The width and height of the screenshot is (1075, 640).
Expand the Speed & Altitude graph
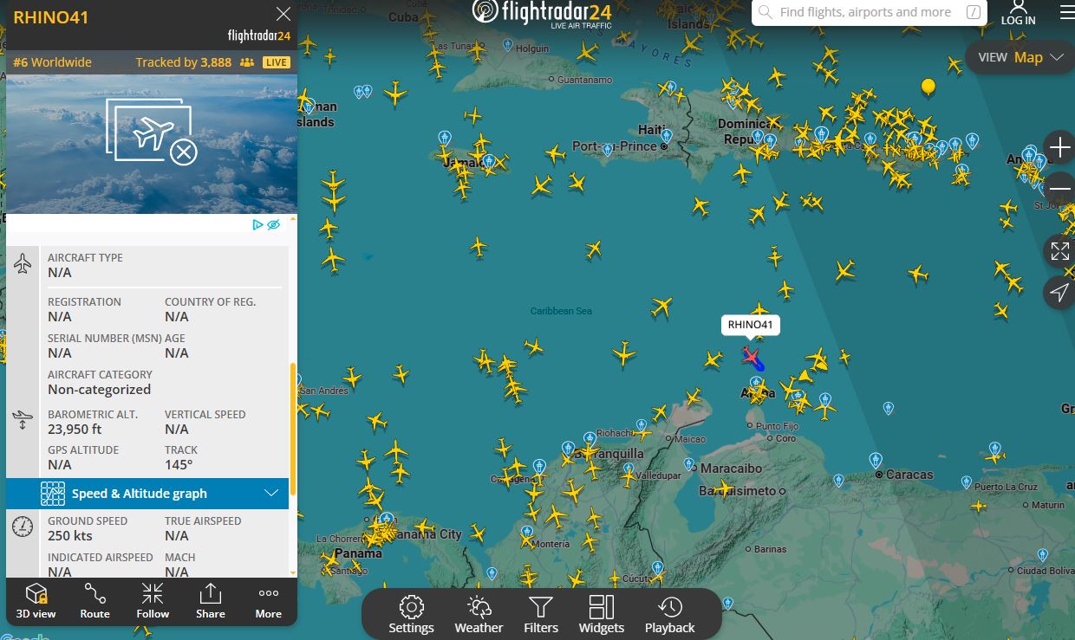147,494
